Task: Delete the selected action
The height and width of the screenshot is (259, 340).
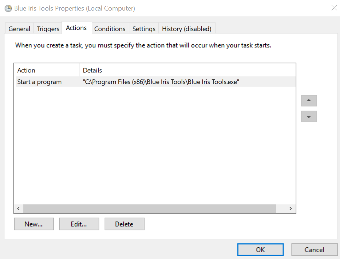Action: click(x=124, y=224)
